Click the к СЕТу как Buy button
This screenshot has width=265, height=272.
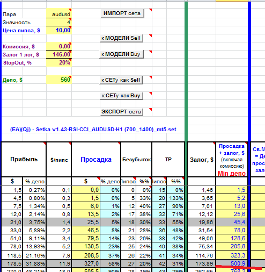pyautogui.click(x=121, y=96)
